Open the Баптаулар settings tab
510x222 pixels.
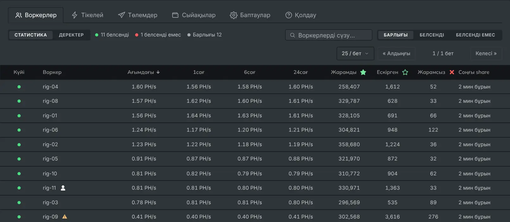250,15
